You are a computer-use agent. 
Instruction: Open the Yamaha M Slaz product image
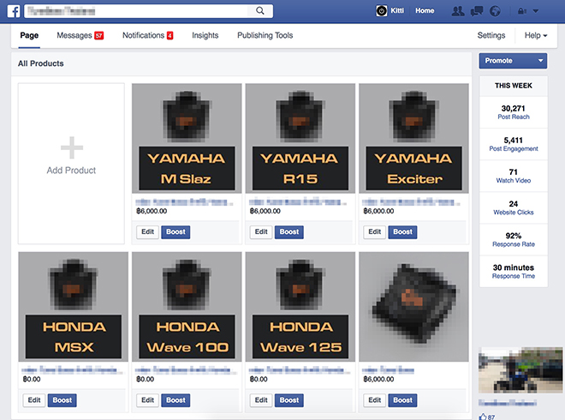coord(187,138)
